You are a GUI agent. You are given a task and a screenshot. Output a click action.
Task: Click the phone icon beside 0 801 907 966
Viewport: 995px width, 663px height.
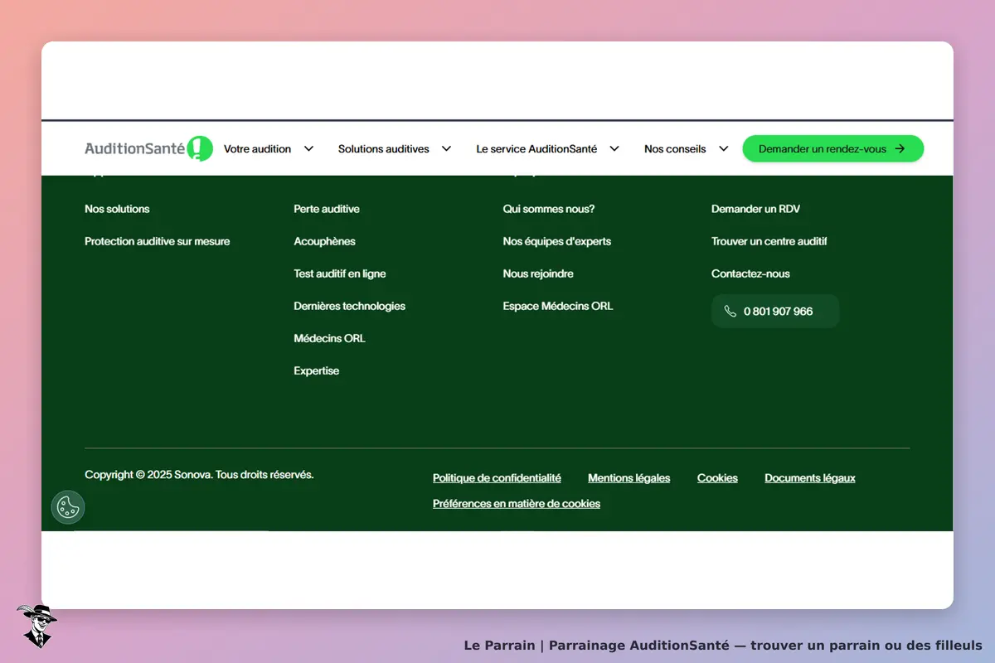click(730, 312)
